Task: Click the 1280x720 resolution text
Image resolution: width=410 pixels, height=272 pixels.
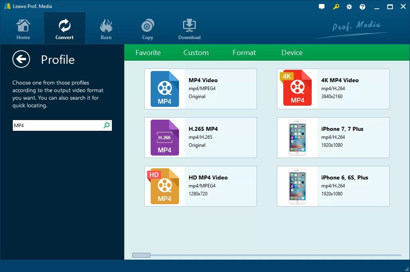Action: [x=198, y=194]
